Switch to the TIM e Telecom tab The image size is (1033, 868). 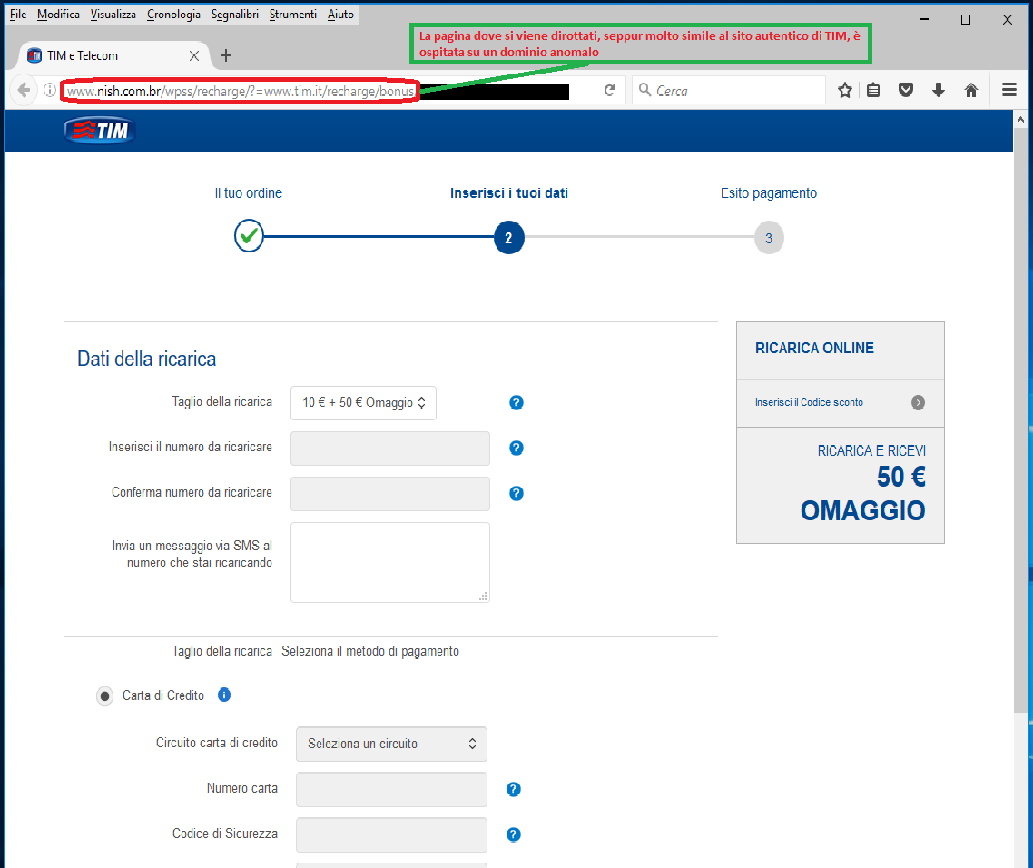[112, 55]
